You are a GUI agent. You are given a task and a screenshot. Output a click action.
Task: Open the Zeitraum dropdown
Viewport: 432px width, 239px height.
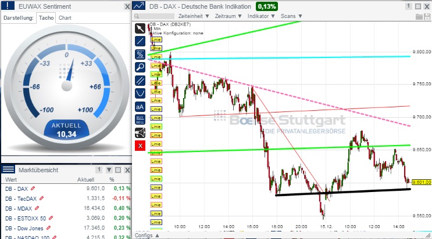click(x=228, y=16)
